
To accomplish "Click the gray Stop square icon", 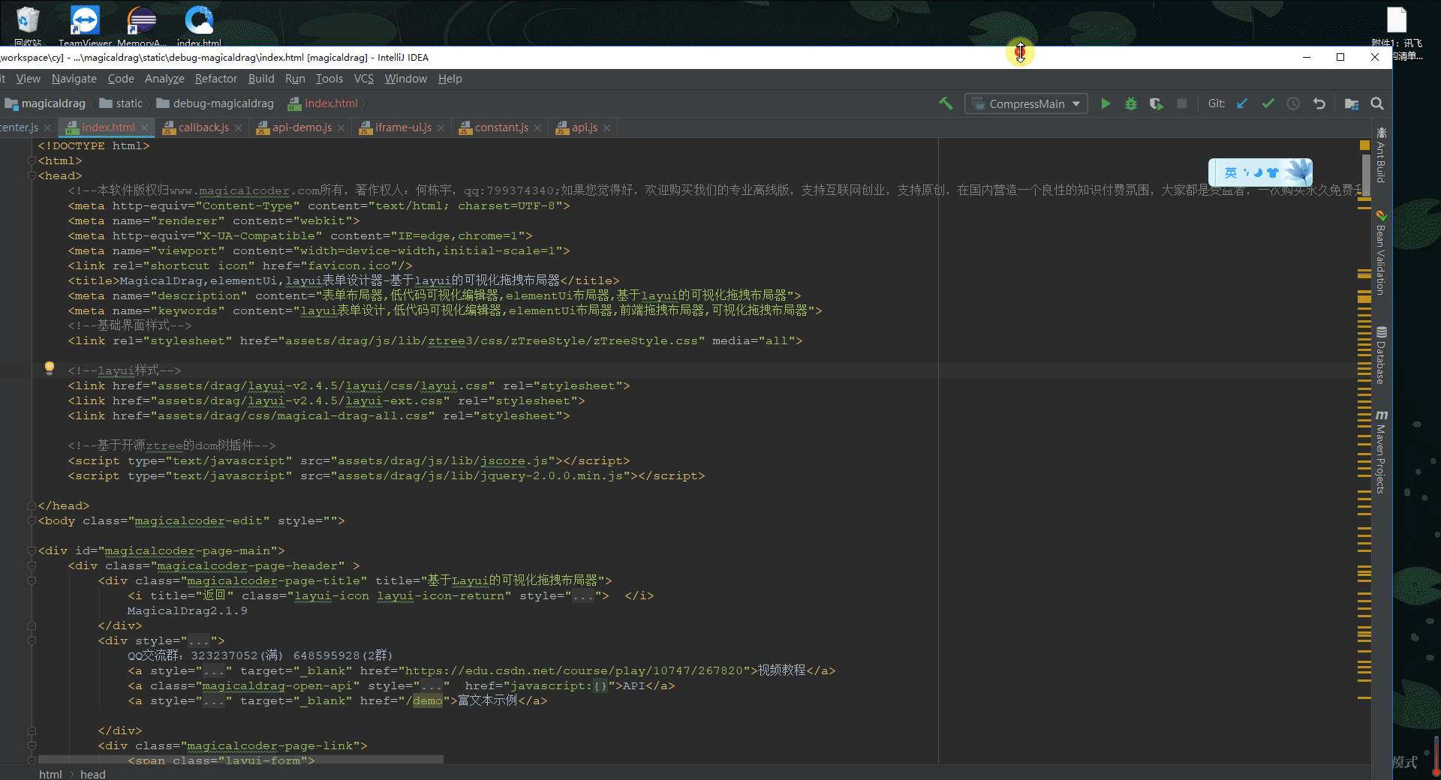I will coord(1182,103).
